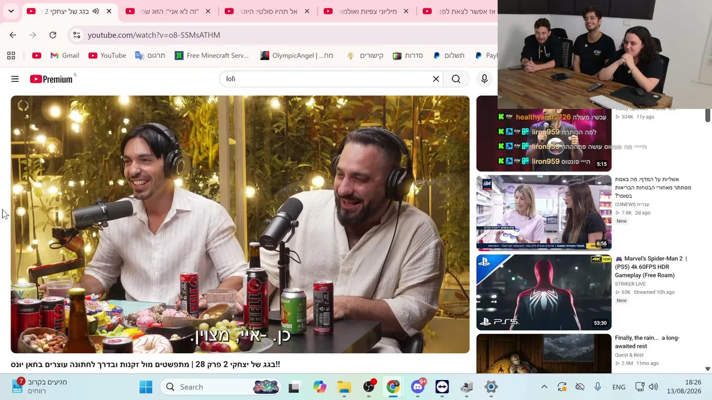Open the volume icon in the tray
Image resolution: width=712 pixels, height=400 pixels.
tap(653, 387)
